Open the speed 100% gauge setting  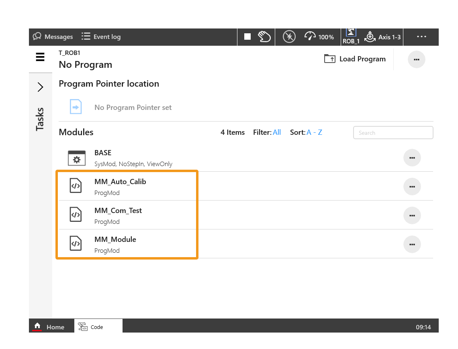[319, 37]
